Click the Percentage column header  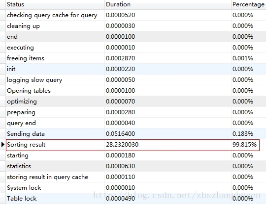[249, 4]
